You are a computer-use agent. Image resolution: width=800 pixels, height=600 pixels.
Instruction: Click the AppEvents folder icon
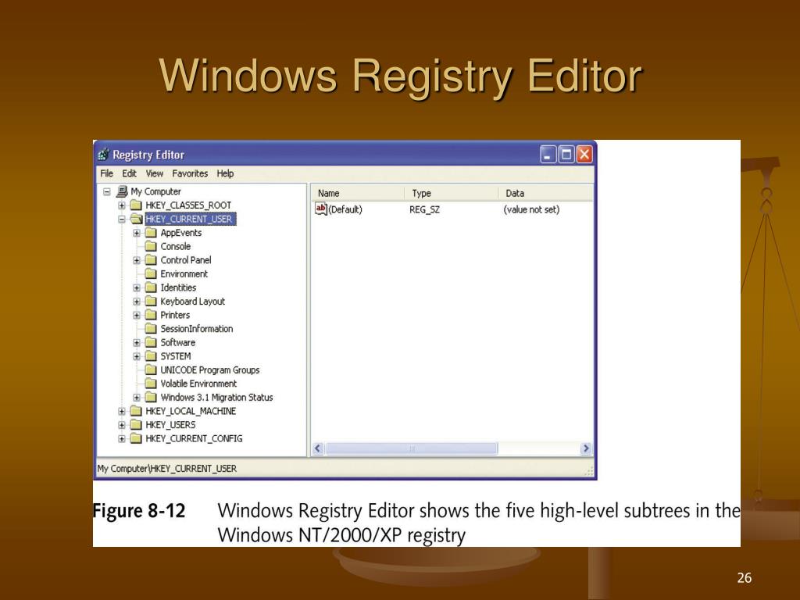point(151,233)
